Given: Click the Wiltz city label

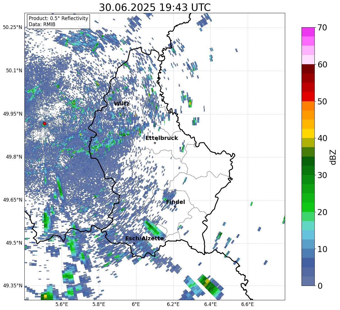Looking at the screenshot, I should tap(122, 104).
